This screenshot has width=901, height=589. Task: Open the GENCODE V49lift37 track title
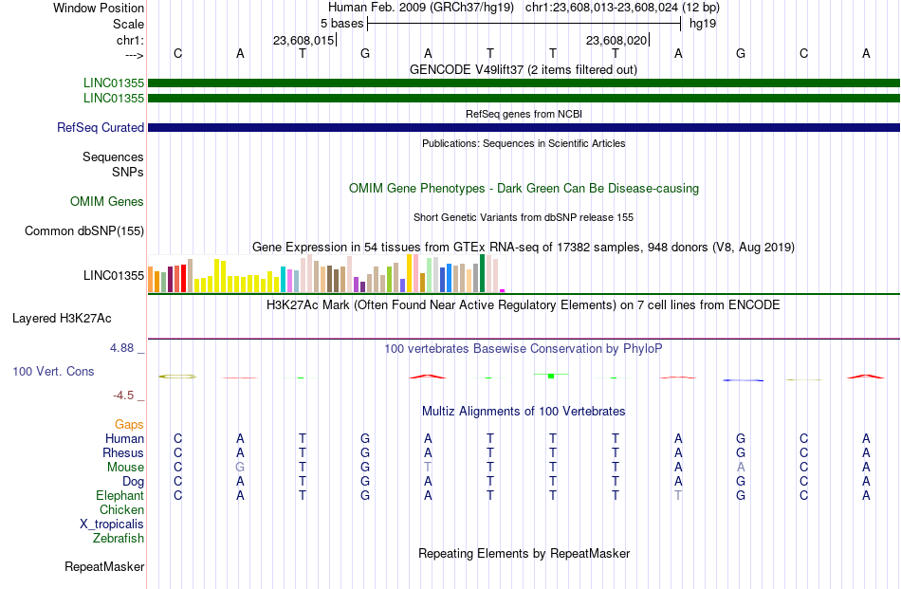tap(524, 70)
